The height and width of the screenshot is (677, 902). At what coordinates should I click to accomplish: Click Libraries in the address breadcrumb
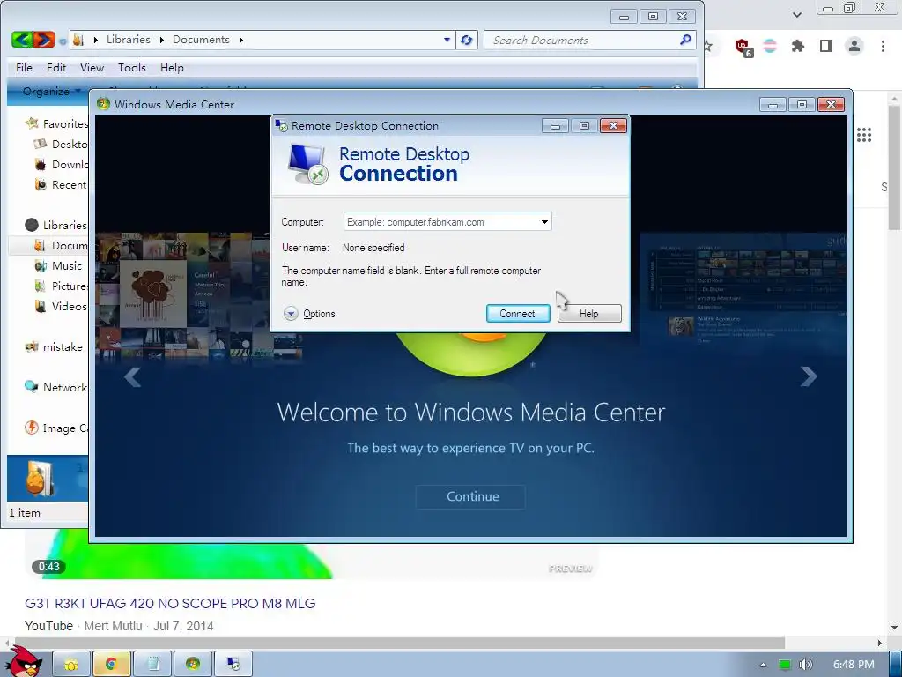coord(129,40)
